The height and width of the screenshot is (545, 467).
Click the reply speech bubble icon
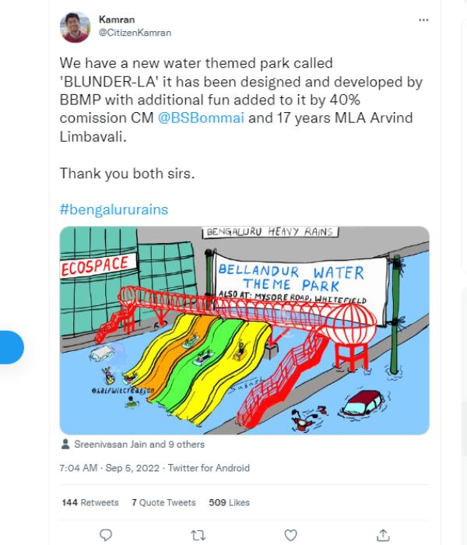107,535
